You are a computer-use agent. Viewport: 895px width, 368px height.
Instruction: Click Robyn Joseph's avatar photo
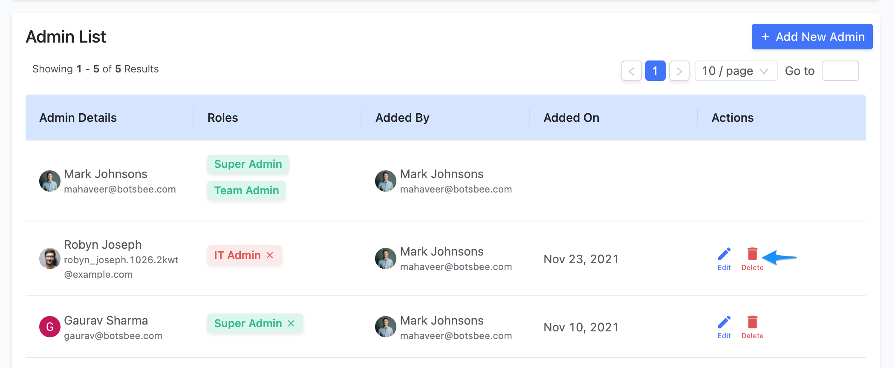[x=50, y=259]
